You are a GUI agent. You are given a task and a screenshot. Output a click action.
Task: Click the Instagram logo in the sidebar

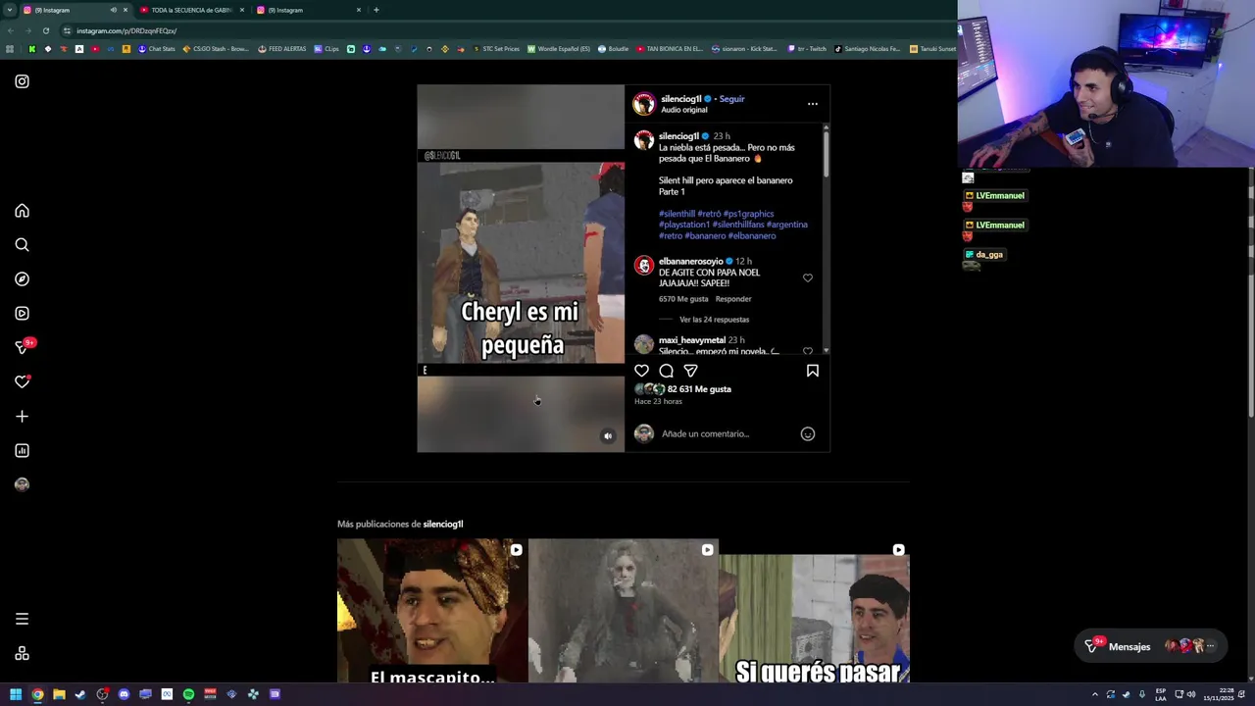[22, 81]
